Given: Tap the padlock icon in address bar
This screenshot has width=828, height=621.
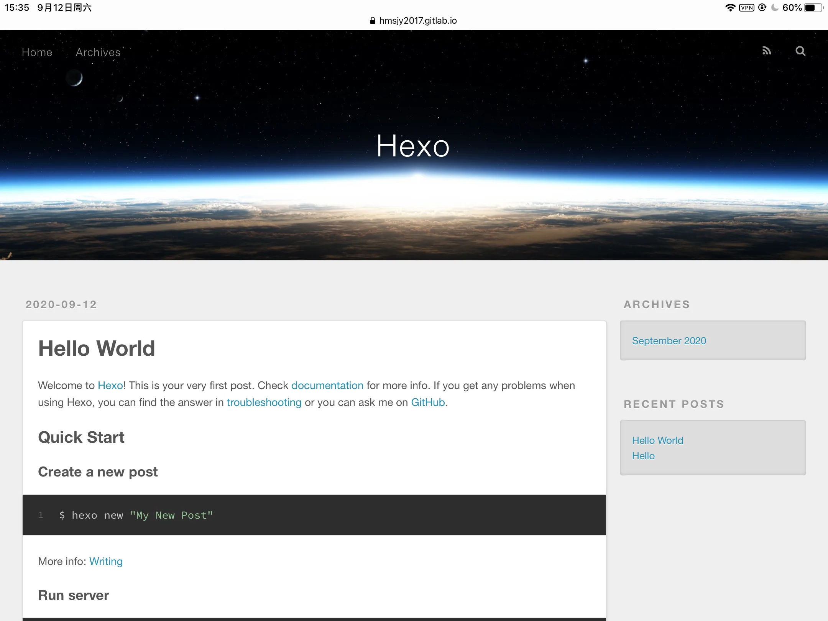Looking at the screenshot, I should point(373,21).
